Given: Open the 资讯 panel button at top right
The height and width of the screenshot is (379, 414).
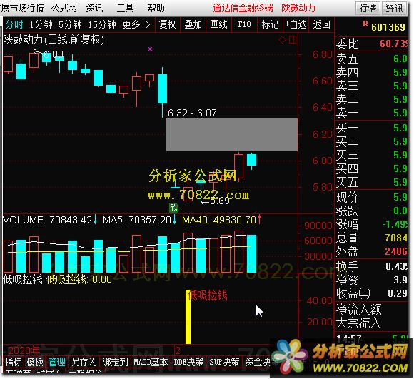Looking at the screenshot, I should pyautogui.click(x=394, y=8).
